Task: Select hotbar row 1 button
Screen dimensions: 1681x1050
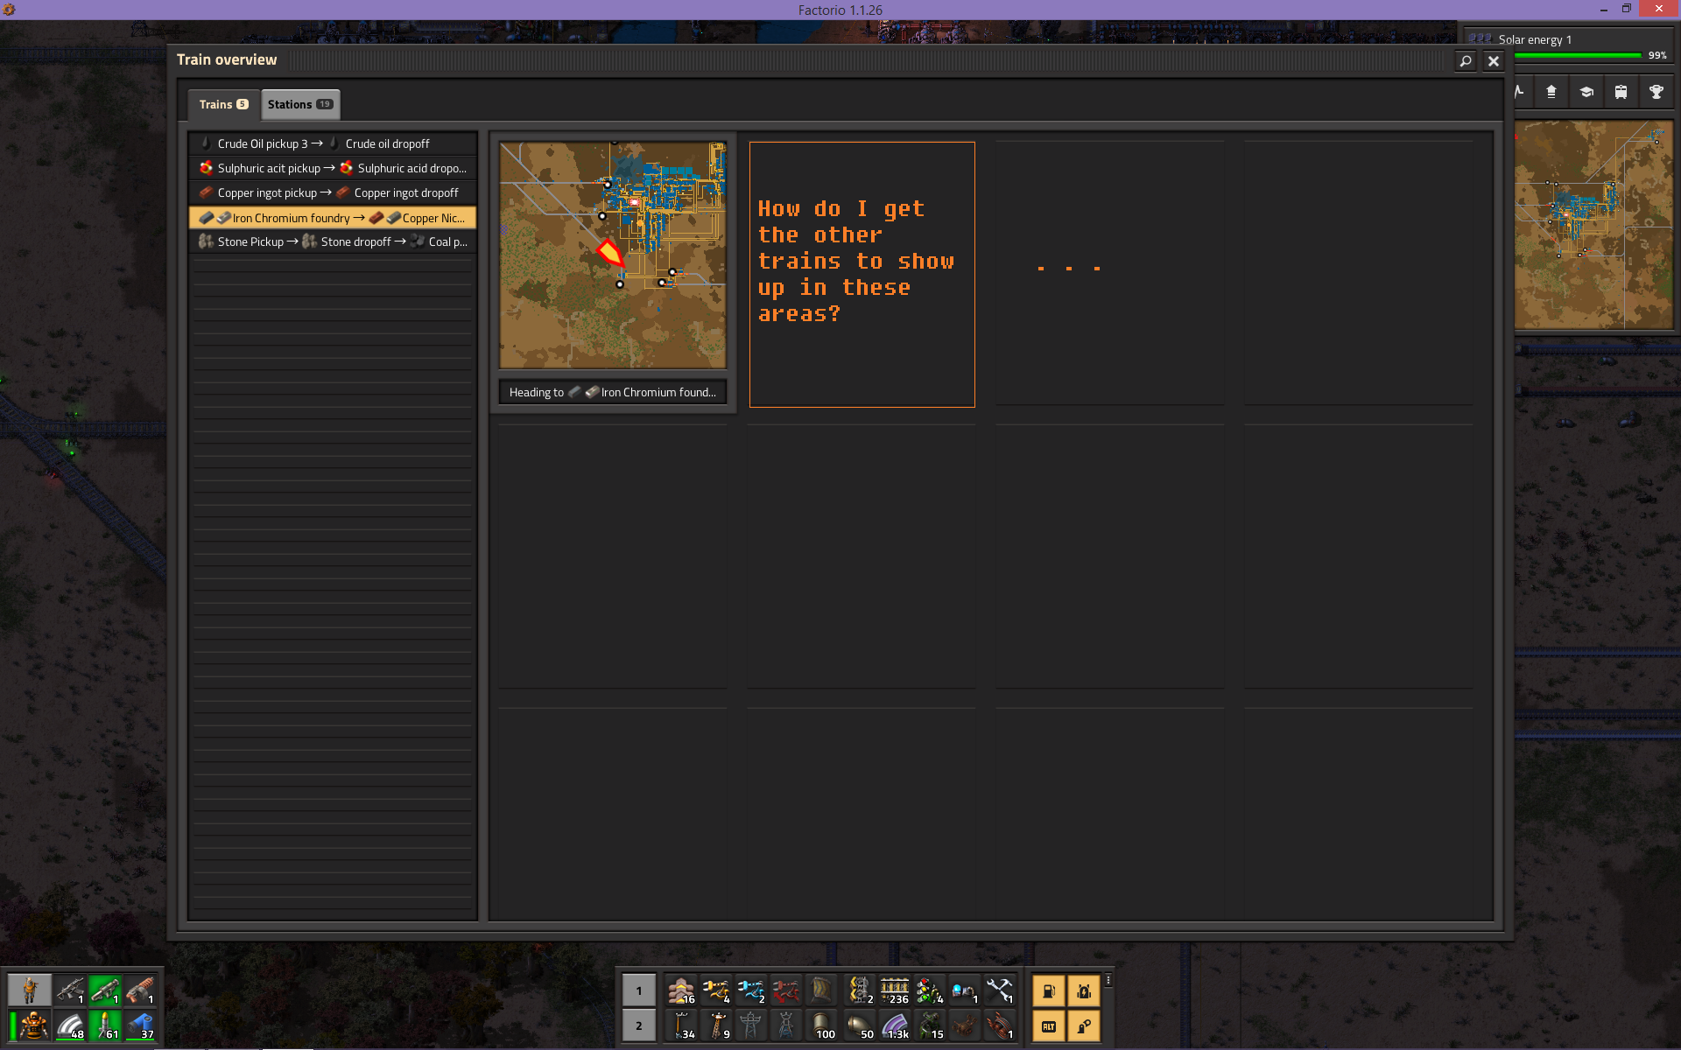Action: pyautogui.click(x=639, y=990)
